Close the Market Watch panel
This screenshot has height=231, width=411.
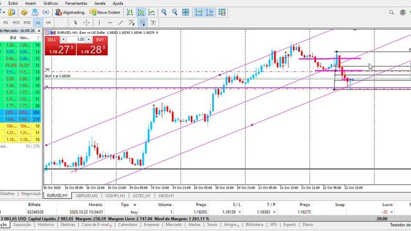[39, 31]
